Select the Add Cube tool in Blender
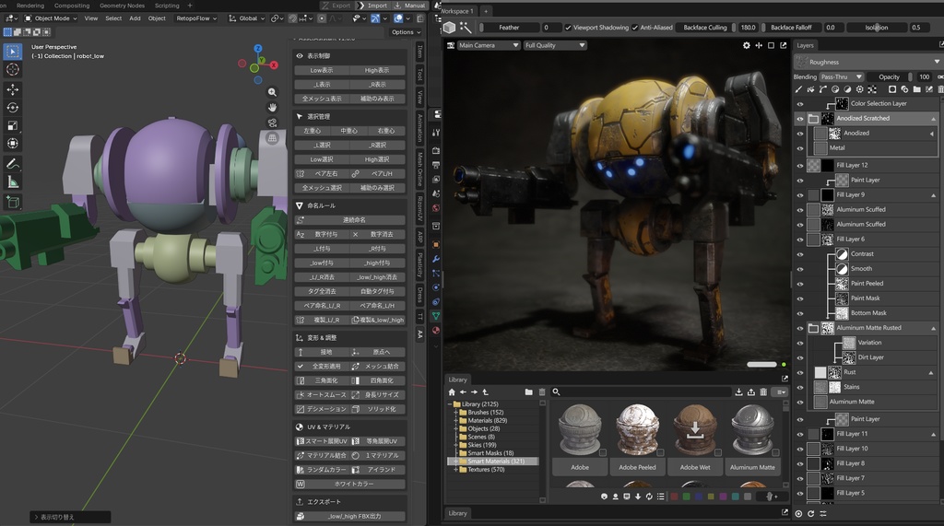 coord(12,203)
